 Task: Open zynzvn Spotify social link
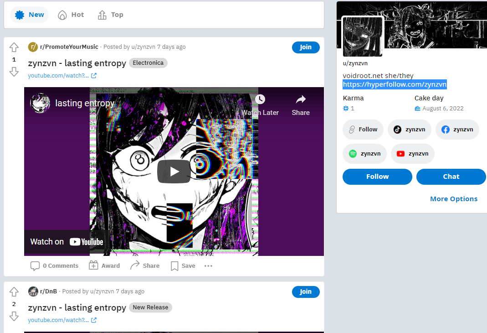pyautogui.click(x=364, y=154)
